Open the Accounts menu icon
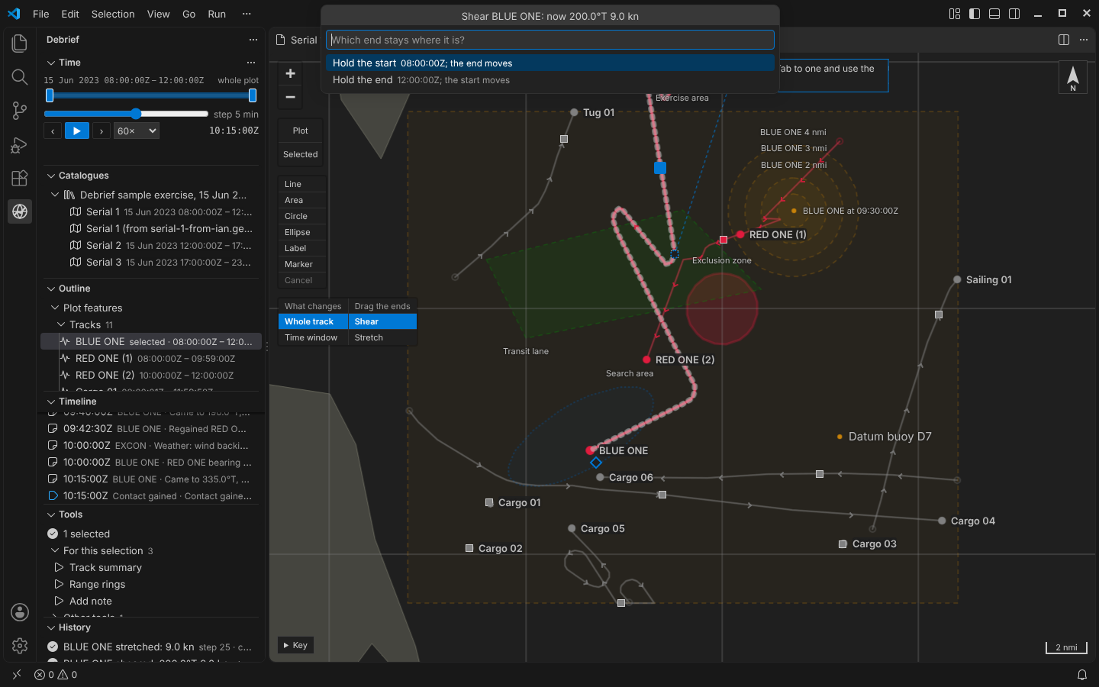 (x=20, y=612)
